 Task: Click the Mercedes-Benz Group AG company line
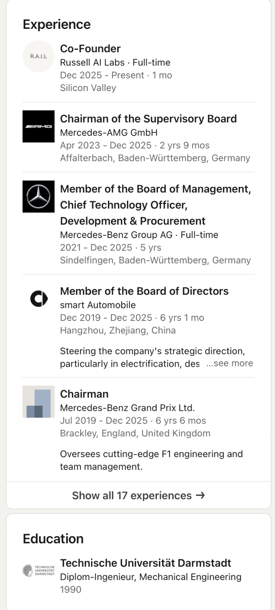click(139, 235)
